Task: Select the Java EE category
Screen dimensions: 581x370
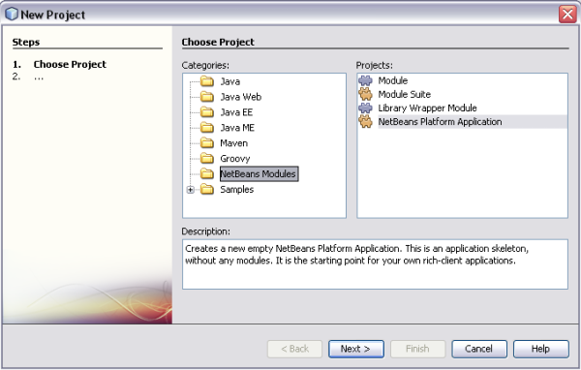Action: pyautogui.click(x=236, y=112)
